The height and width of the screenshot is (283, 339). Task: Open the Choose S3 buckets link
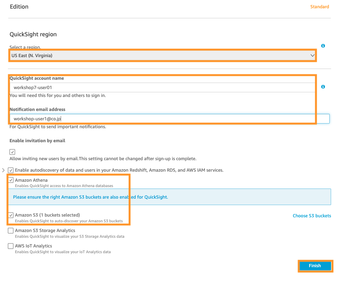(x=312, y=216)
